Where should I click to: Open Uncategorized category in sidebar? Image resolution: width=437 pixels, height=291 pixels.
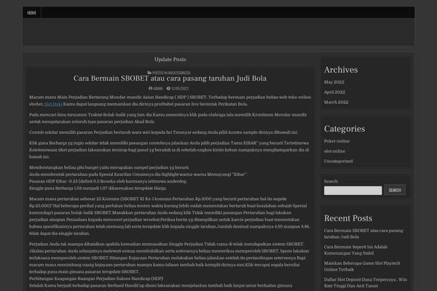click(x=339, y=162)
